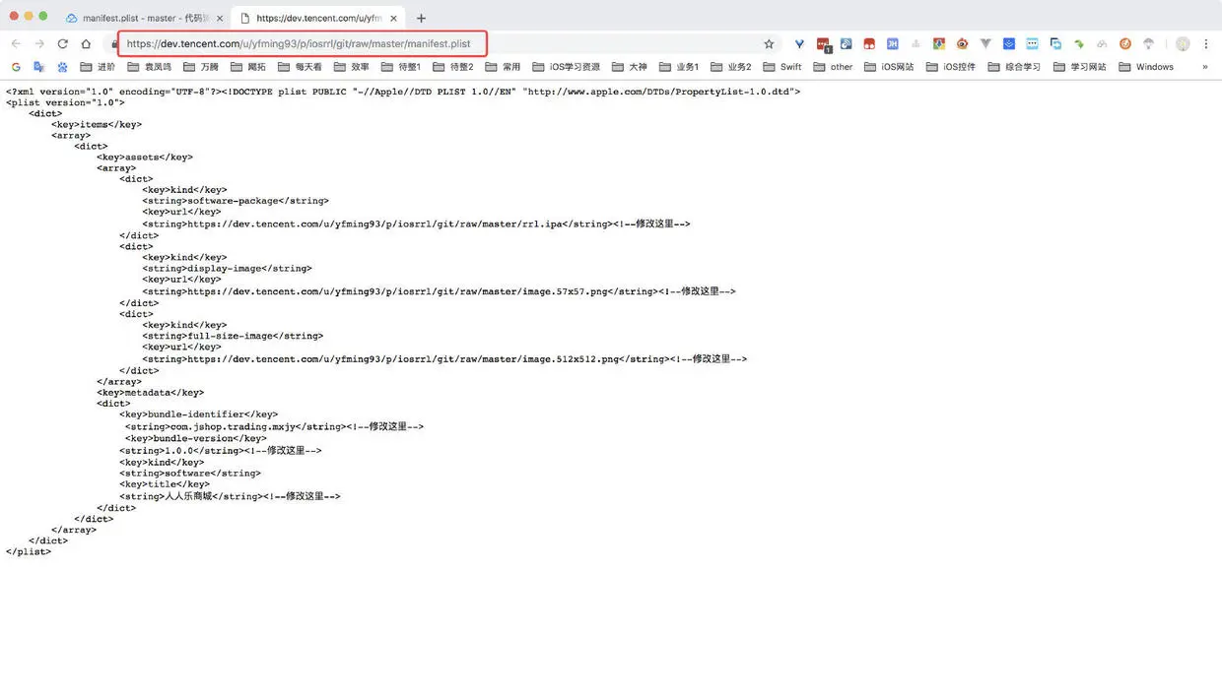Click the metadata key line
This screenshot has height=699, width=1222.
tap(151, 393)
